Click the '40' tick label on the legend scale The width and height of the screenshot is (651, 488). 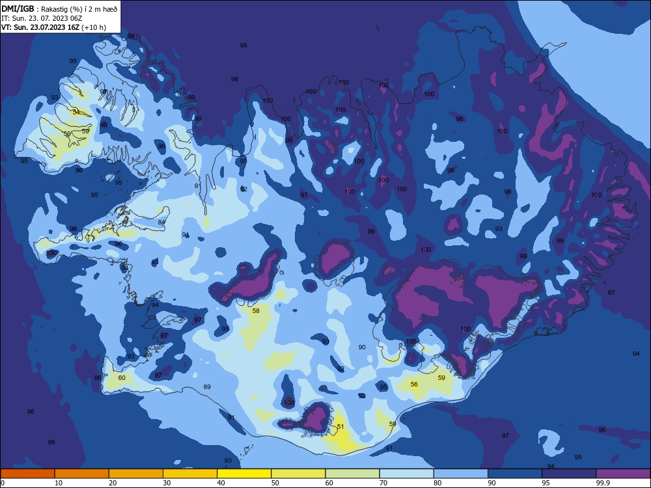tap(221, 483)
